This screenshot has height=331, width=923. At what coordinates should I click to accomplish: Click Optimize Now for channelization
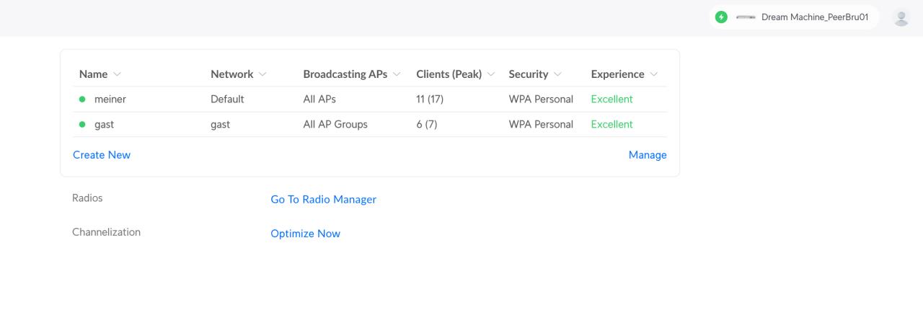pos(306,234)
